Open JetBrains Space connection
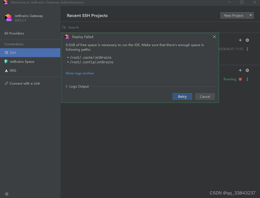 [30, 62]
